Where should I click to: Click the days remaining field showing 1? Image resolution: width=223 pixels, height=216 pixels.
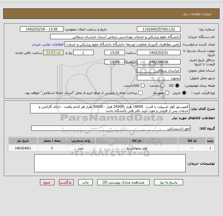[83, 52]
